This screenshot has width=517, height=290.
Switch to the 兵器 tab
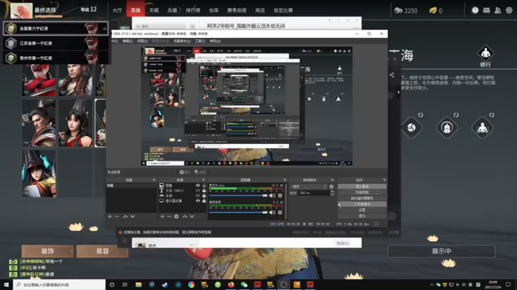pos(172,10)
